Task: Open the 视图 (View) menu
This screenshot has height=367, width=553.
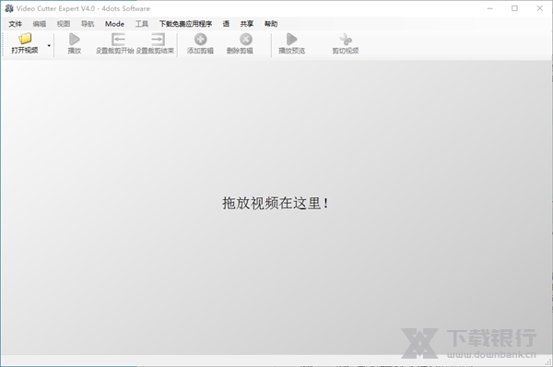Action: (64, 24)
